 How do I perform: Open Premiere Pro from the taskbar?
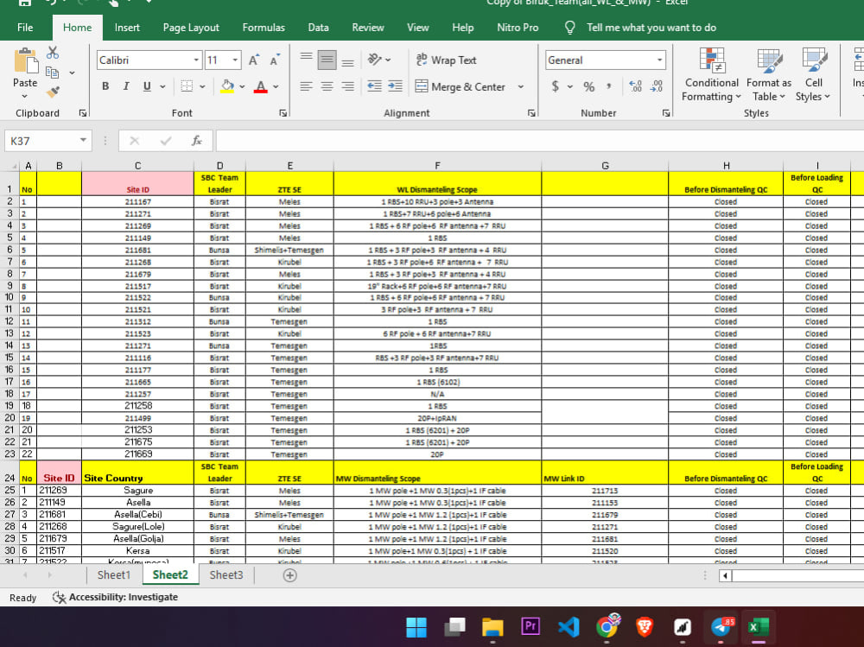coord(530,626)
